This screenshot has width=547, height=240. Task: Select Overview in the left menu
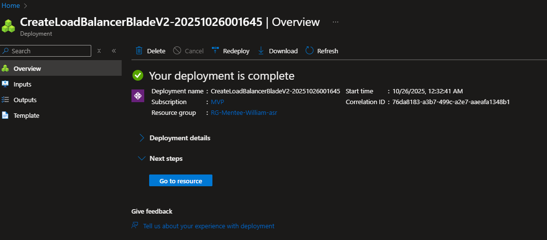[27, 68]
